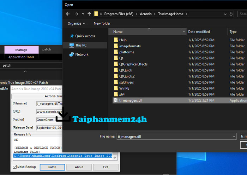Viewport: 247px width, 175px height.
Task: Select the sqldrivers folder
Action: click(126, 82)
